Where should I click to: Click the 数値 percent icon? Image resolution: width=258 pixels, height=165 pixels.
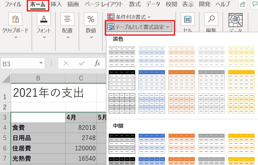pyautogui.click(x=91, y=19)
